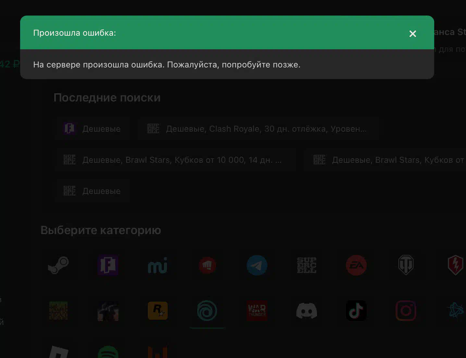Open the Fortnite category
The width and height of the screenshot is (466, 358).
pyautogui.click(x=108, y=265)
